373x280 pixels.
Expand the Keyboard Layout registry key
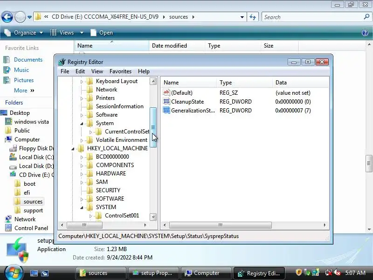click(82, 82)
